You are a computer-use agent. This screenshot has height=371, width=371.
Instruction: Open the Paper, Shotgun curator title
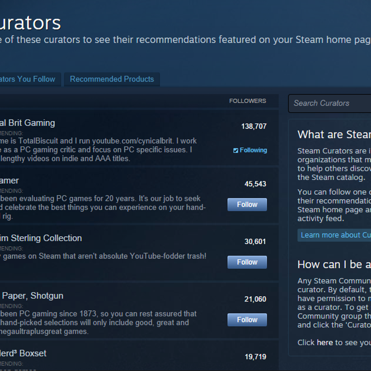(32, 296)
